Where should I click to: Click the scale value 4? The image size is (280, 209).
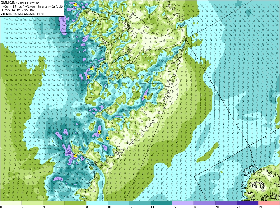pos(44,207)
